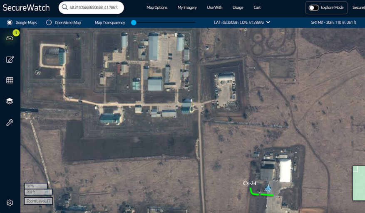Click the Map Transparency slider handle

pyautogui.click(x=134, y=22)
